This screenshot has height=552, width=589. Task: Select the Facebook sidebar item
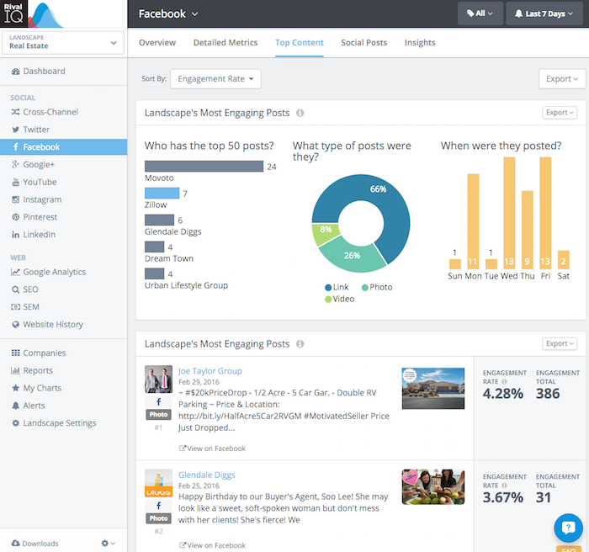63,147
